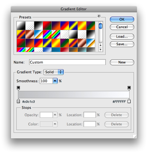148x152 pixels.
Task: Click the Delete button in the Opacity row
Action: pos(116,115)
